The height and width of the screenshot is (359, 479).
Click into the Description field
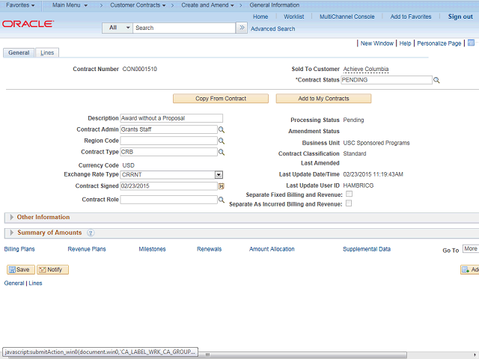[171, 118]
